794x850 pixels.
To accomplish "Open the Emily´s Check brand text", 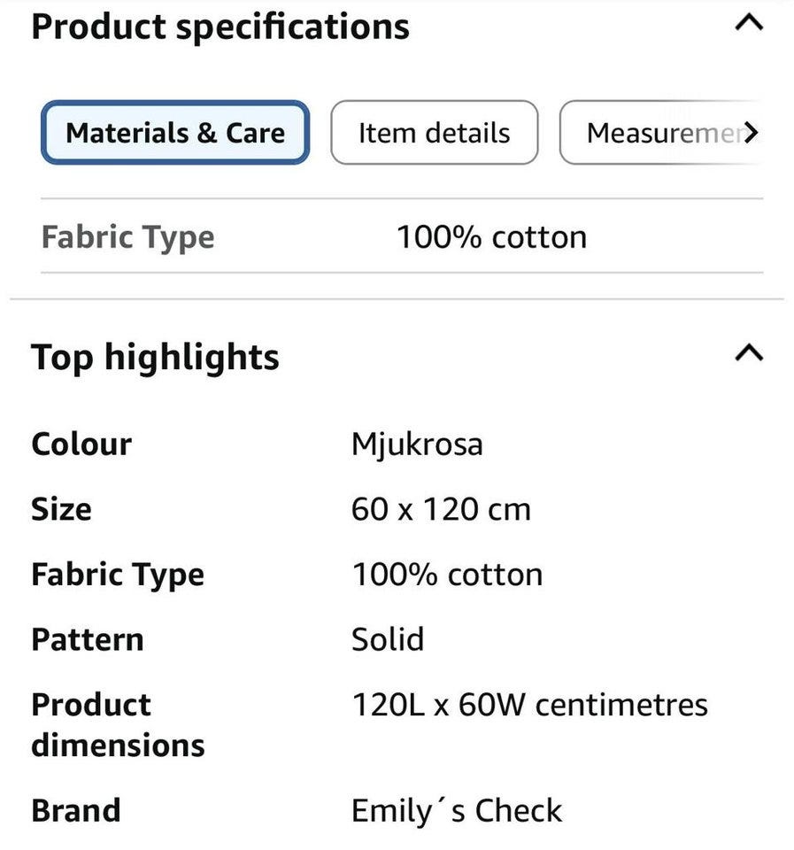I will (x=456, y=810).
